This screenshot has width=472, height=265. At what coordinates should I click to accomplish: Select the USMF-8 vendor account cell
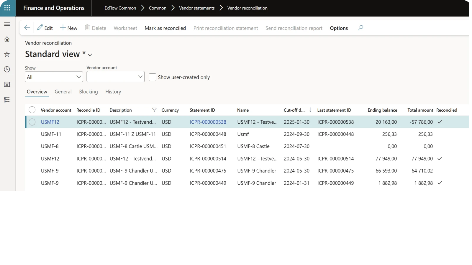pyautogui.click(x=50, y=146)
